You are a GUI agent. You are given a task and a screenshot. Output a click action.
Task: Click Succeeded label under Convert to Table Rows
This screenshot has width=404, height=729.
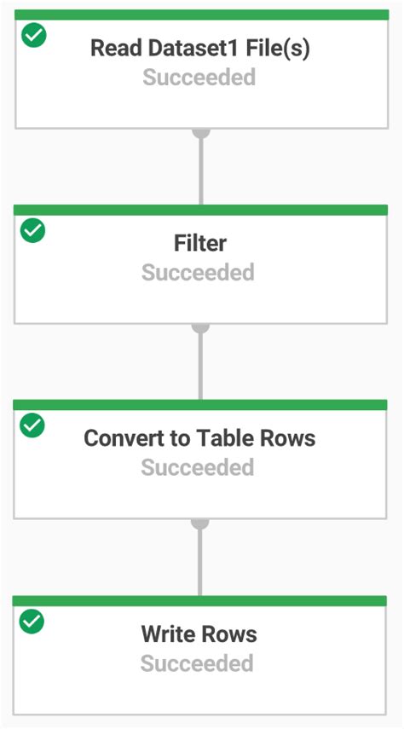coord(198,467)
